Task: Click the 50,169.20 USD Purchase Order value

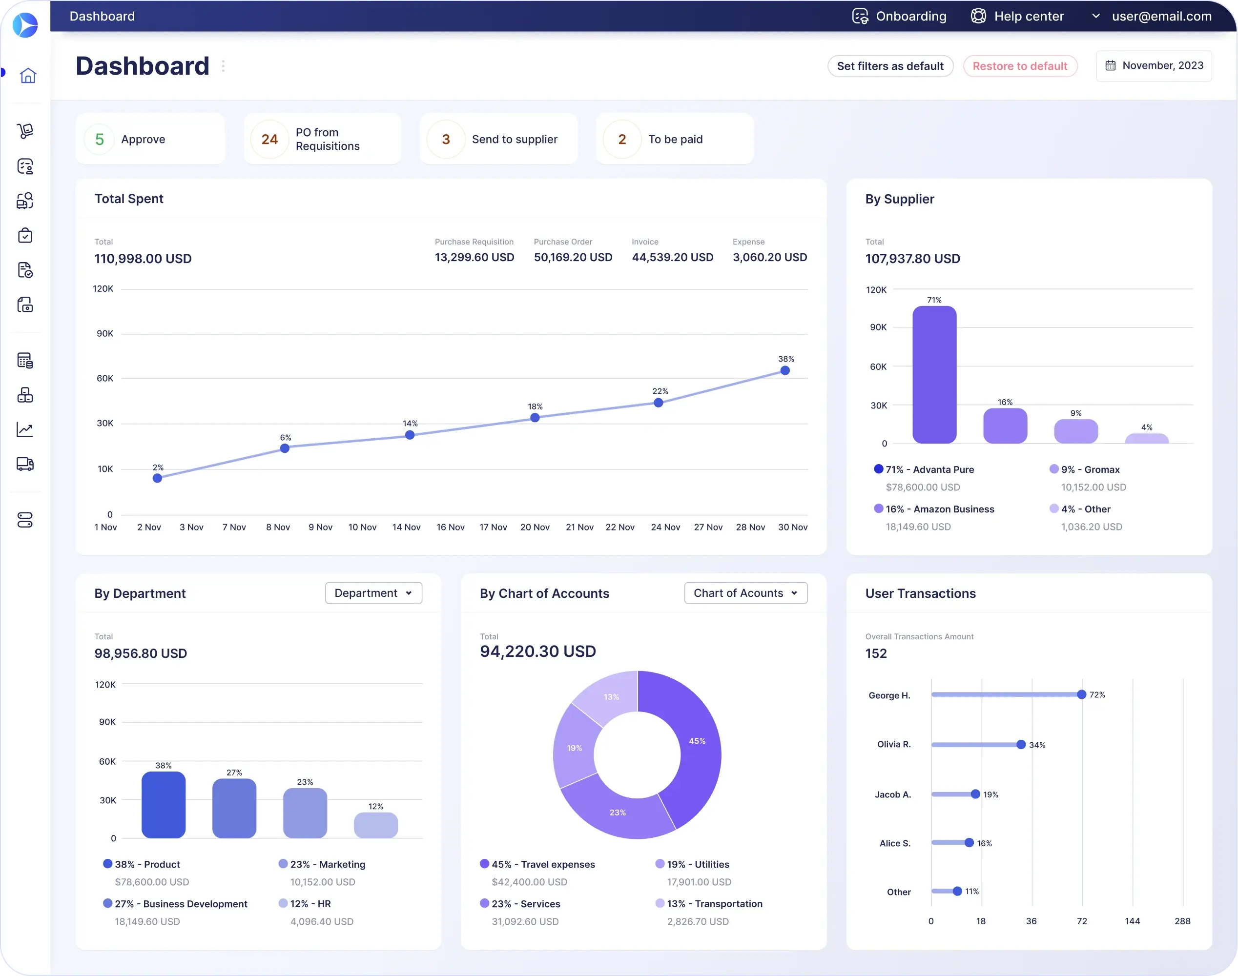Action: coord(573,258)
